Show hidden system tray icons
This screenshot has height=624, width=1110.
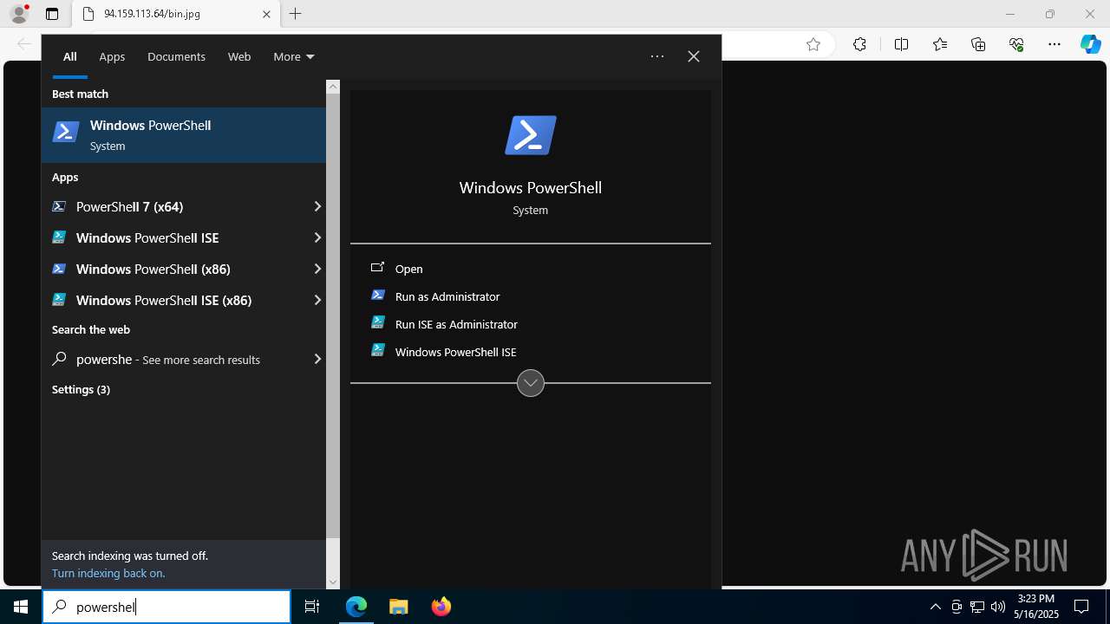(x=935, y=607)
